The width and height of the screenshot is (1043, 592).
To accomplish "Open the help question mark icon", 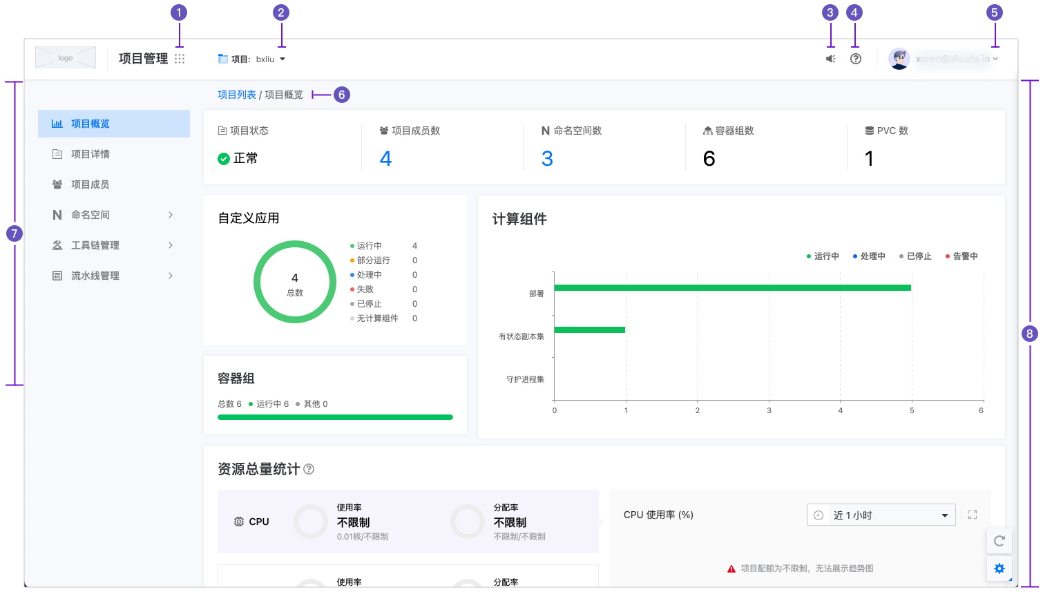I will pyautogui.click(x=856, y=59).
